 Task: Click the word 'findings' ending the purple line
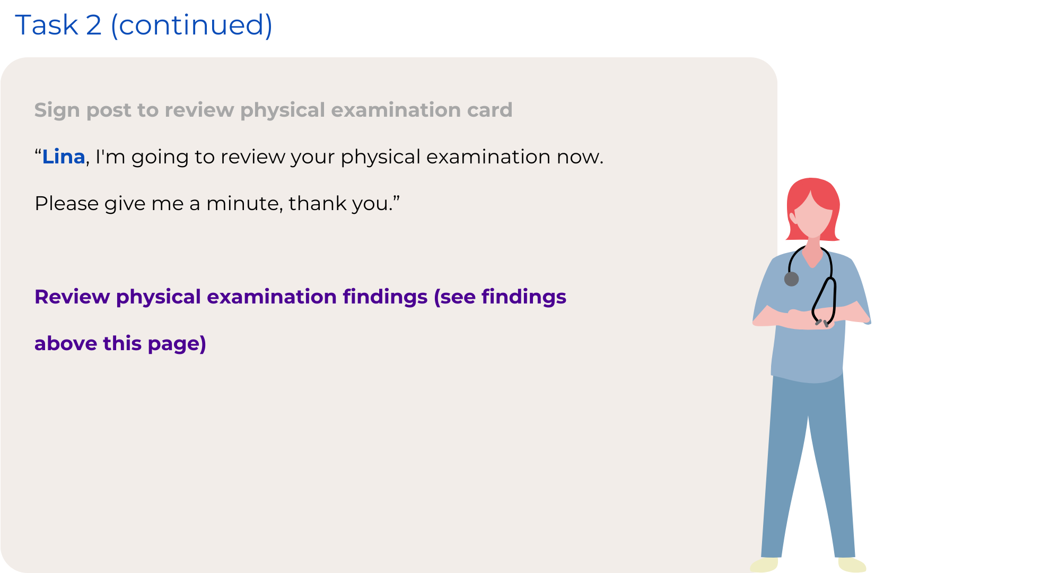pyautogui.click(x=524, y=297)
